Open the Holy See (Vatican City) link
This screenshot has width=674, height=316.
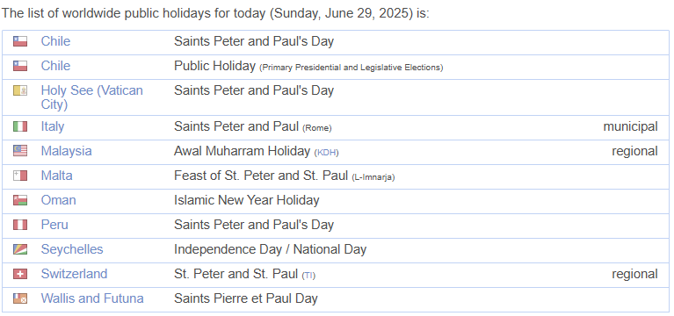point(92,97)
